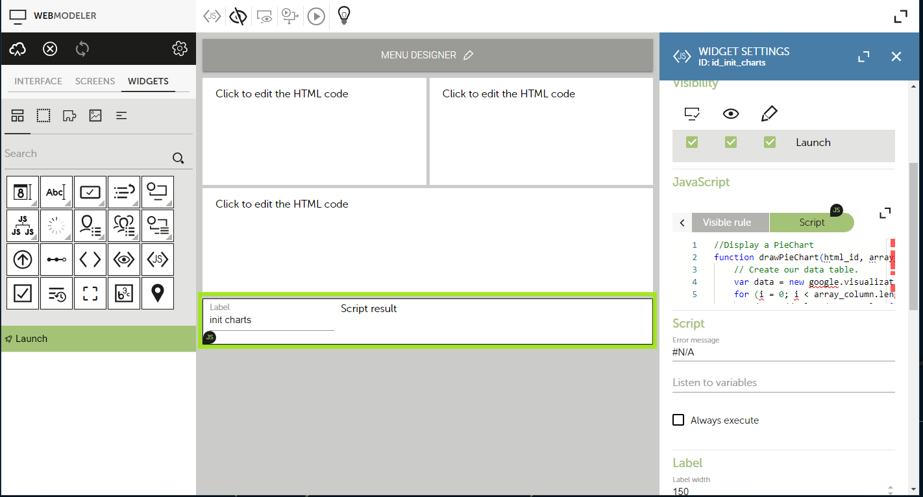Click the Listen to variables field

tap(783, 383)
